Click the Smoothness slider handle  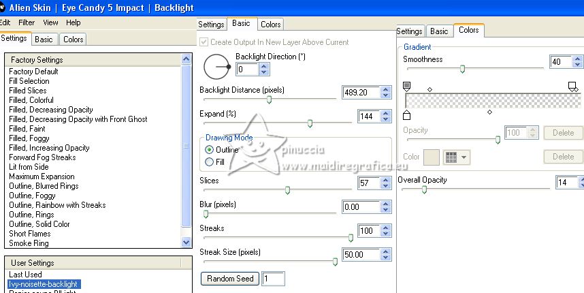coord(462,69)
